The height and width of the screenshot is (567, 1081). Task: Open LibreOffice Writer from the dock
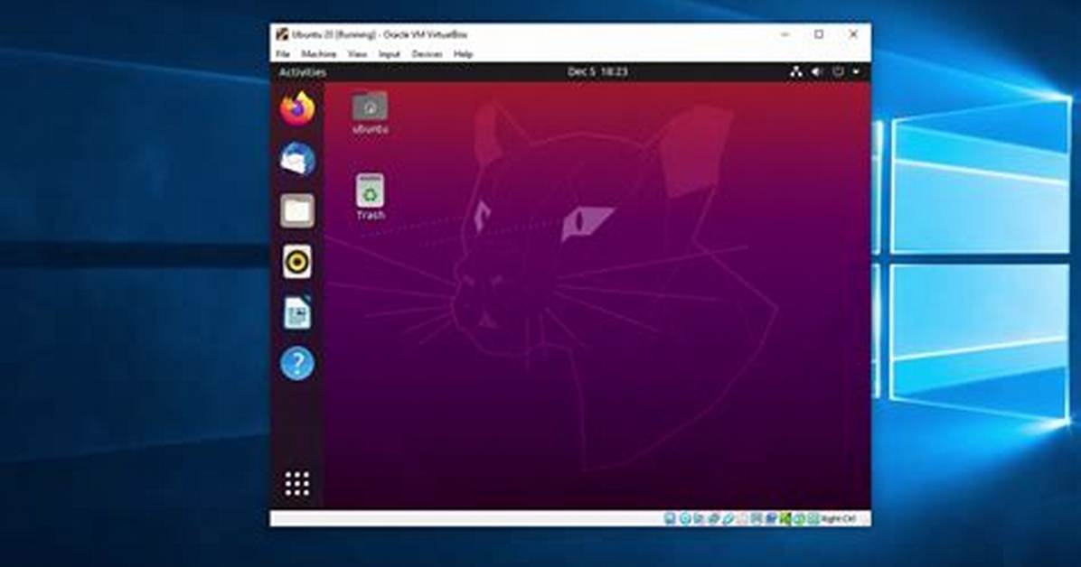(x=297, y=312)
